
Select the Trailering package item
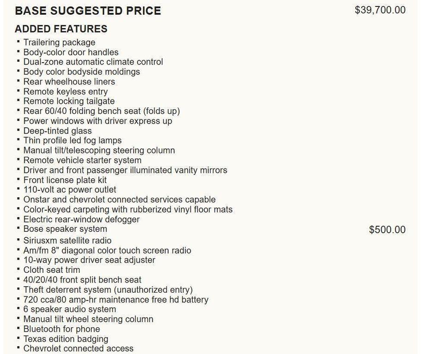[x=59, y=42]
